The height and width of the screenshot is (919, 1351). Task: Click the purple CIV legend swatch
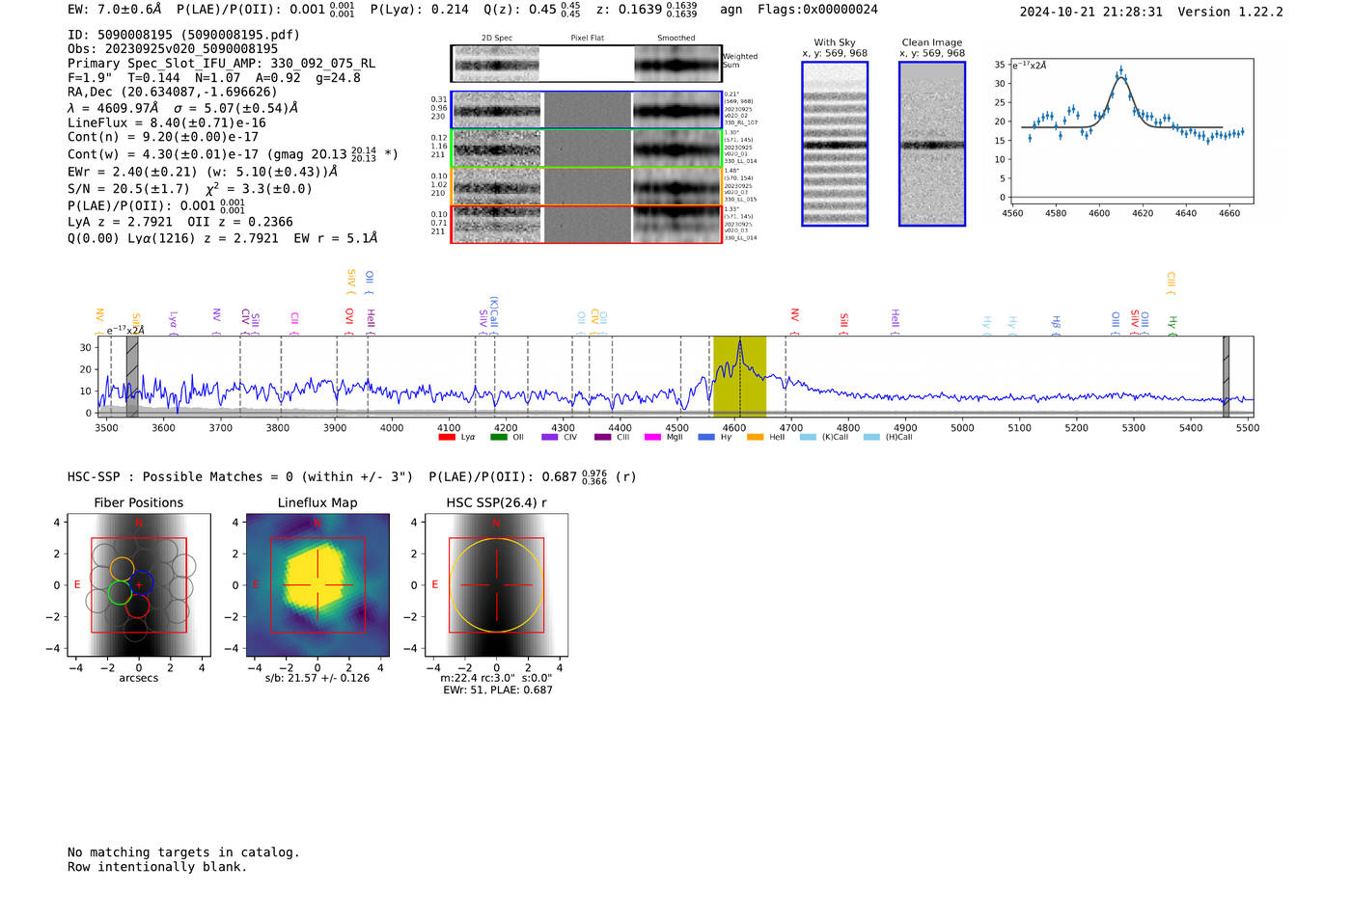550,437
